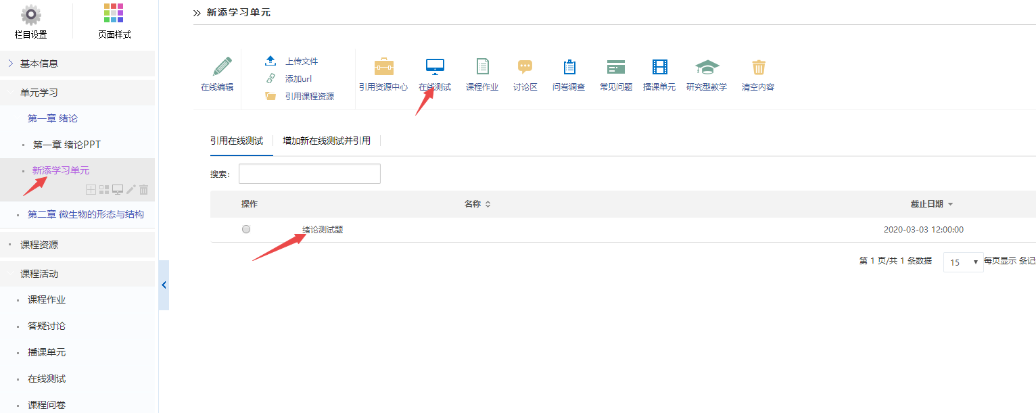Click trash icon under 新添学习单元 in sidebar
This screenshot has height=413, width=1036.
(x=143, y=190)
